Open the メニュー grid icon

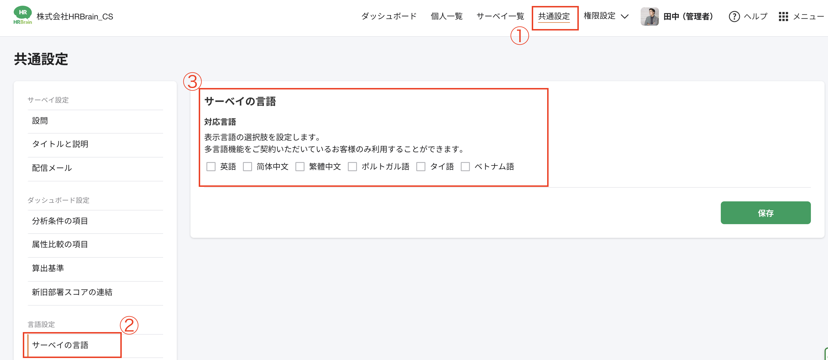click(x=785, y=17)
